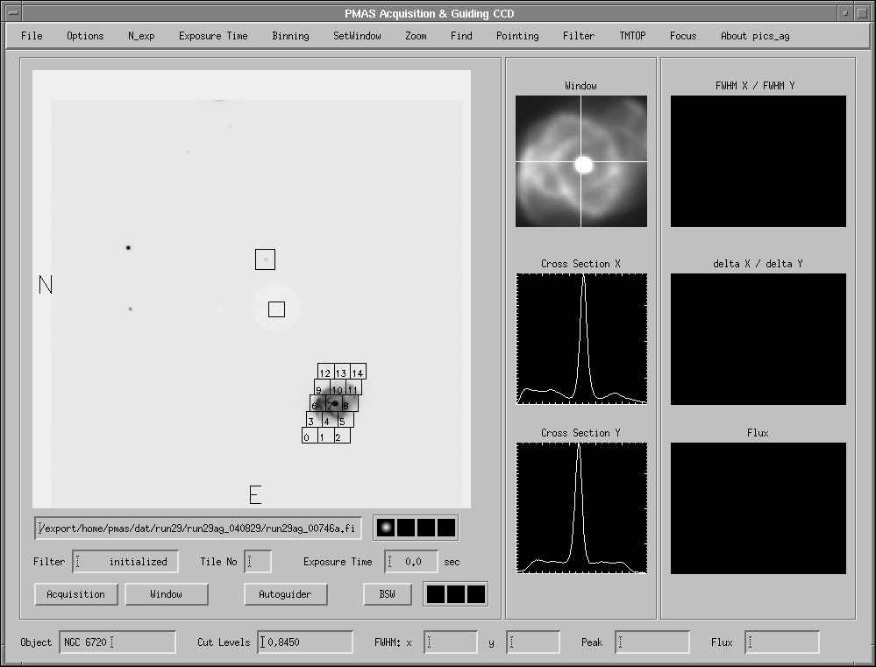Select the glowing star indicator icon

point(384,528)
